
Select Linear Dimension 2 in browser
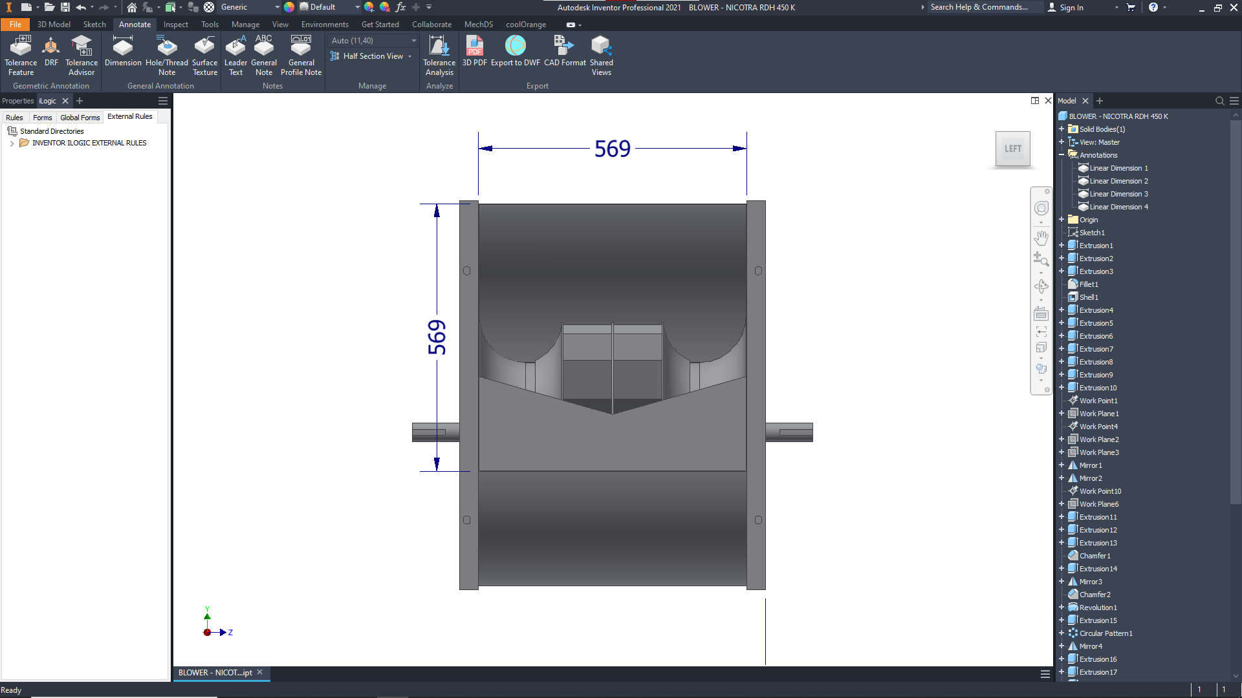[x=1118, y=181]
